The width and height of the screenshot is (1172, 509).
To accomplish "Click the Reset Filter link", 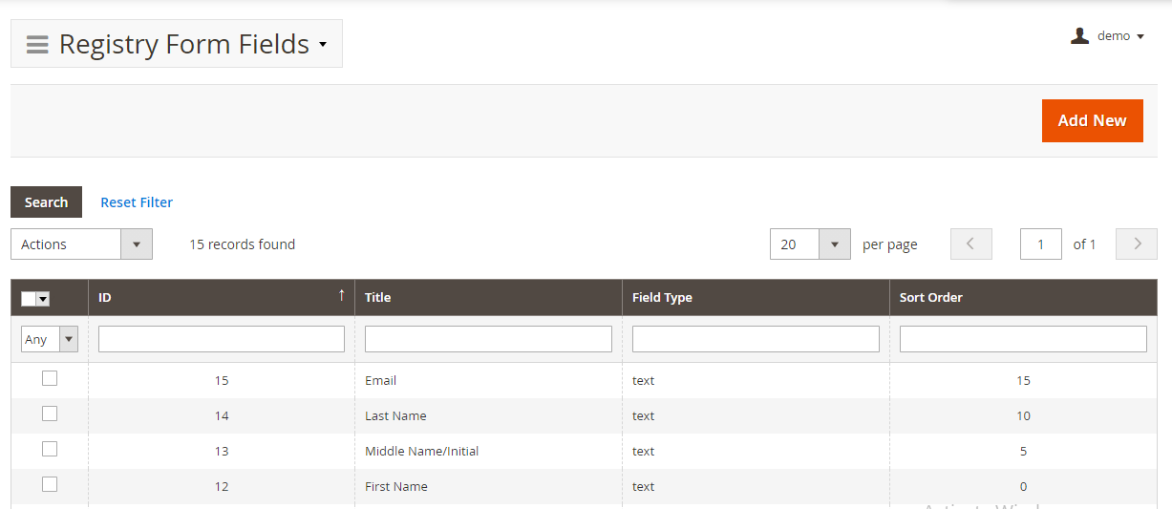I will tap(137, 202).
